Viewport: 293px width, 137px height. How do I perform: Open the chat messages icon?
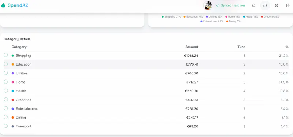pyautogui.click(x=265, y=5)
